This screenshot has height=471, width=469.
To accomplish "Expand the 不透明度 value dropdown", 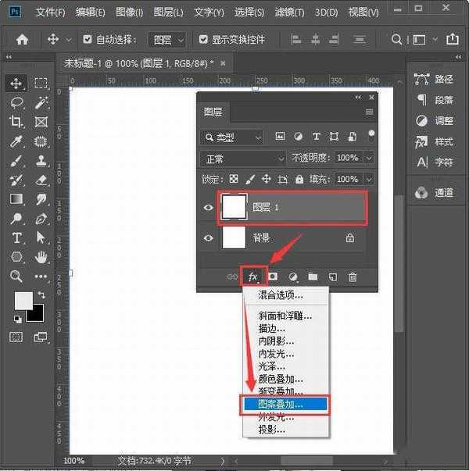I will (x=368, y=159).
